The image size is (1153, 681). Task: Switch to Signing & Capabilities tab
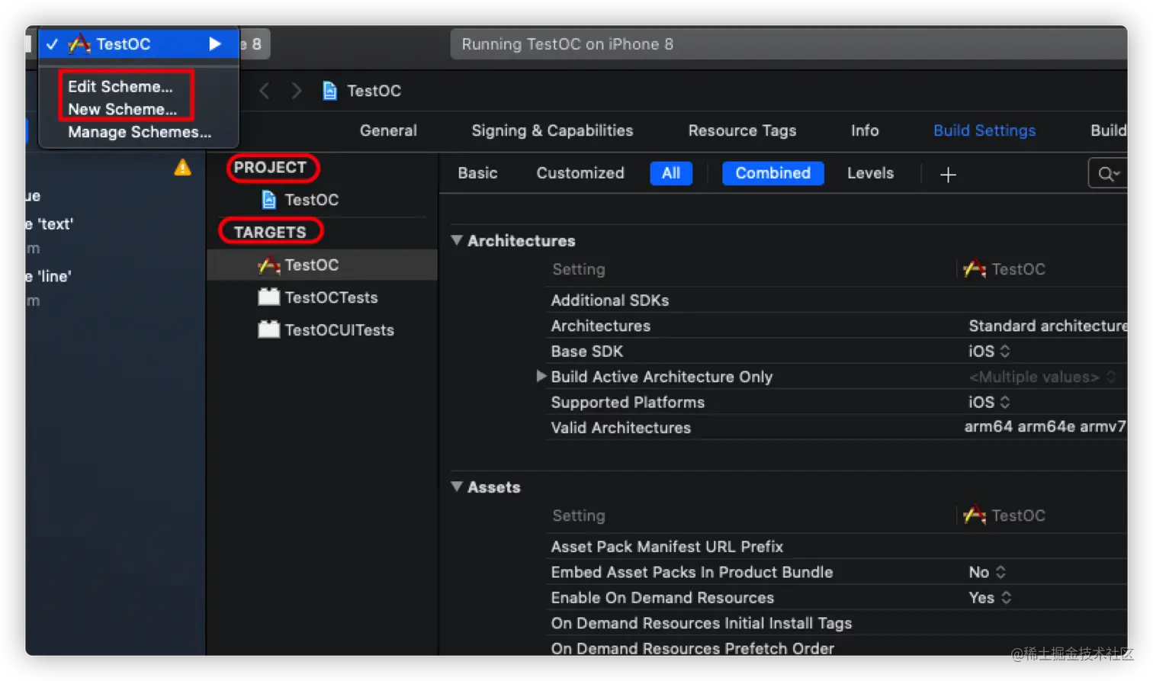[x=552, y=130]
